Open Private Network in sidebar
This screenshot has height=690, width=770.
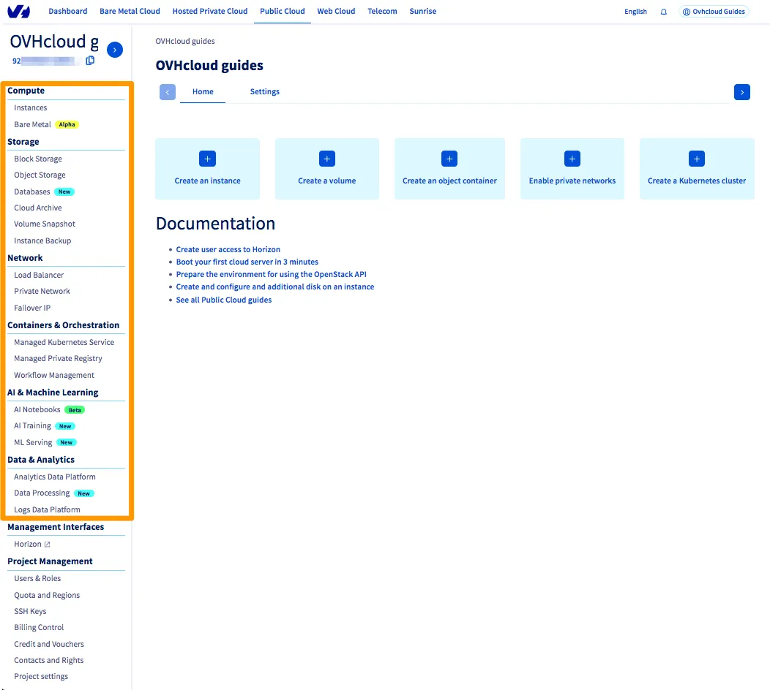point(42,292)
